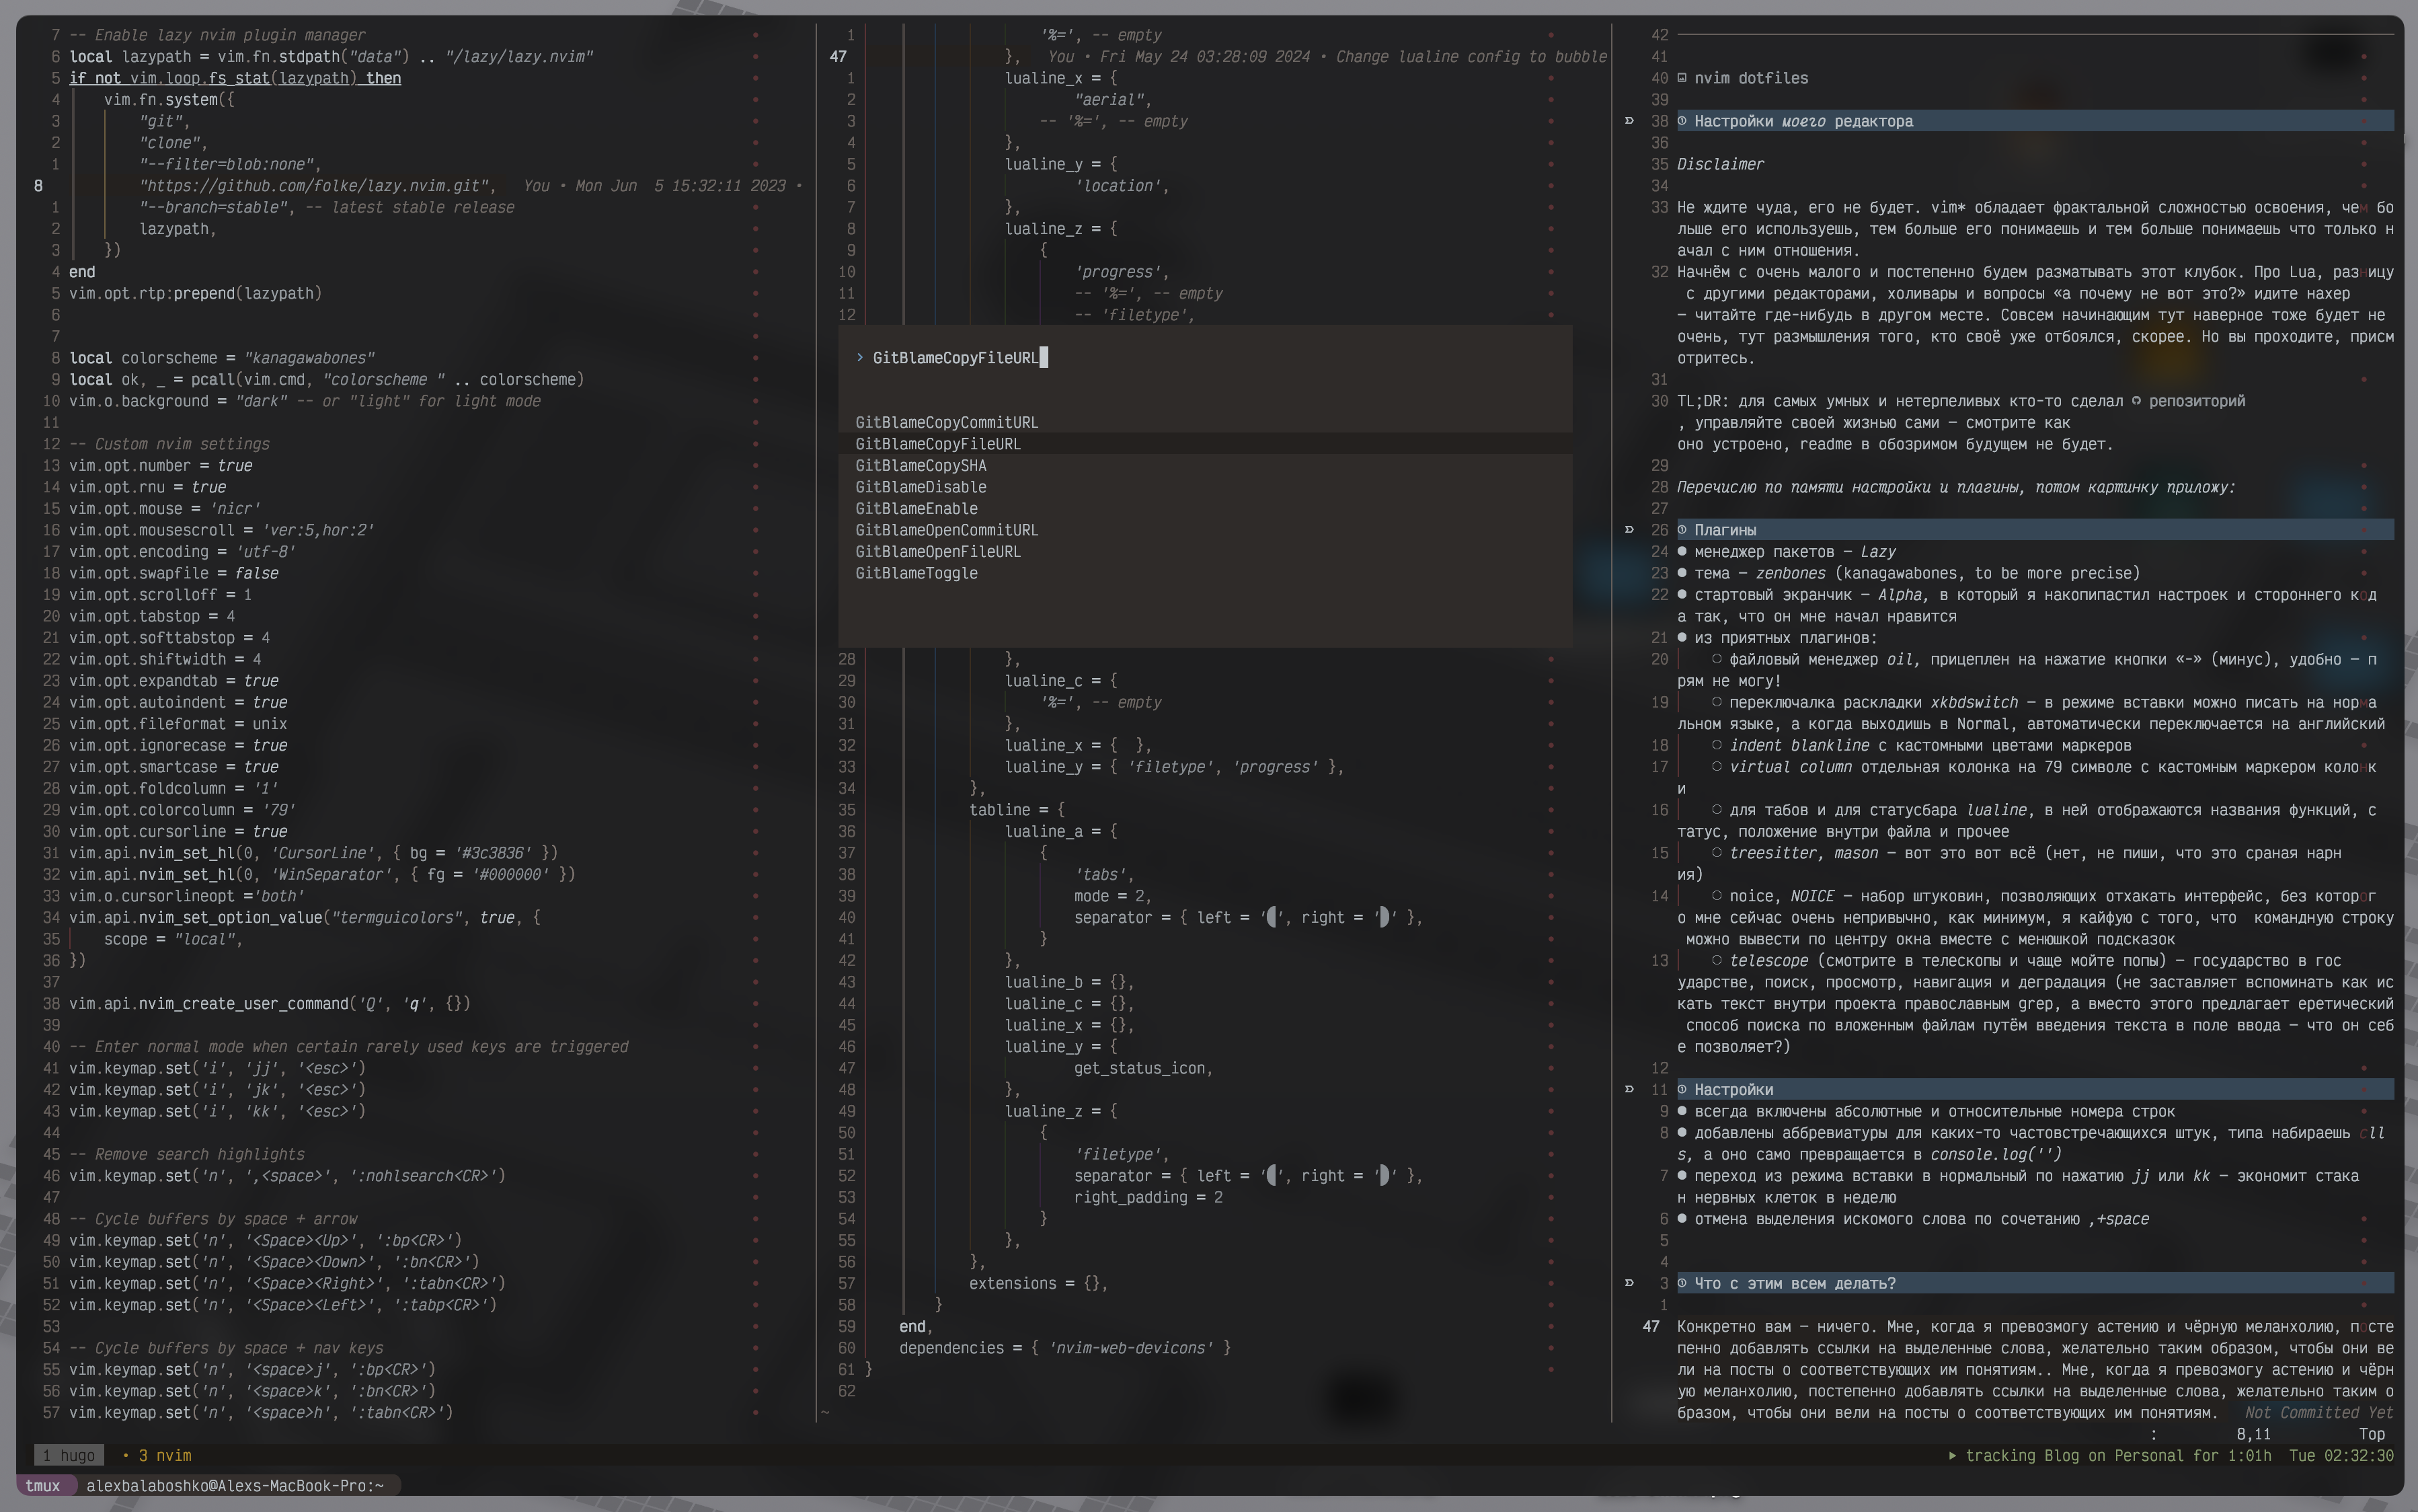
Task: Click the tmux session label
Action: click(42, 1486)
